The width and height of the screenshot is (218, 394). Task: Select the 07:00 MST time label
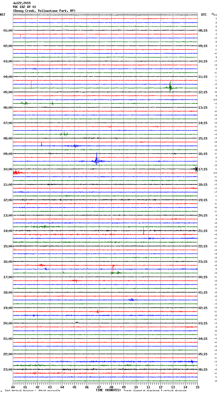8,123
